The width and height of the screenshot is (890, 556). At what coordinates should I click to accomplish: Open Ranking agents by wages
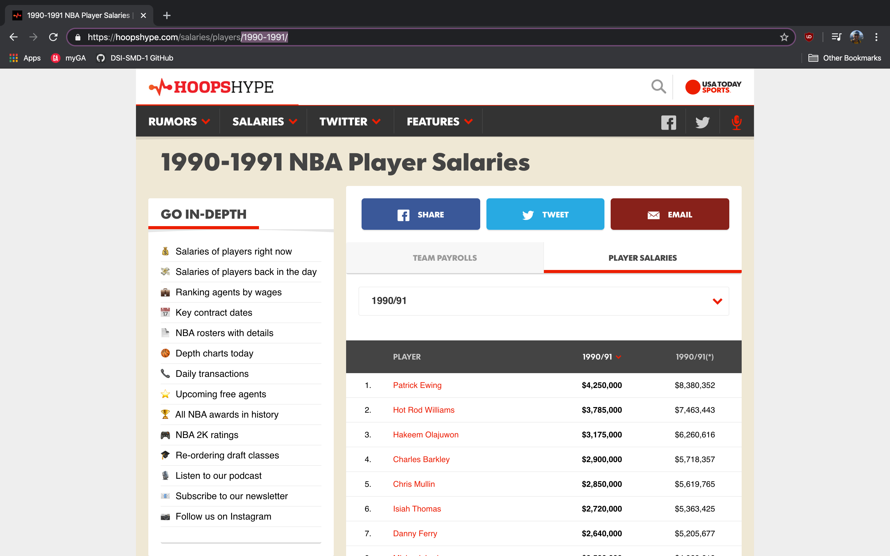228,292
